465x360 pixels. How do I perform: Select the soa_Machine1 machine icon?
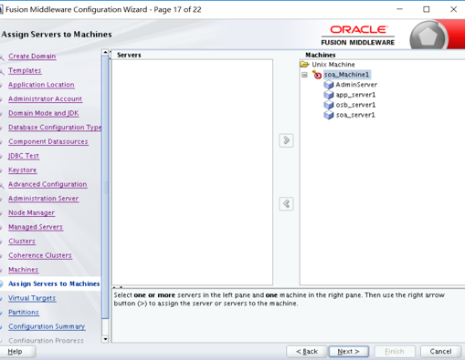(x=317, y=75)
